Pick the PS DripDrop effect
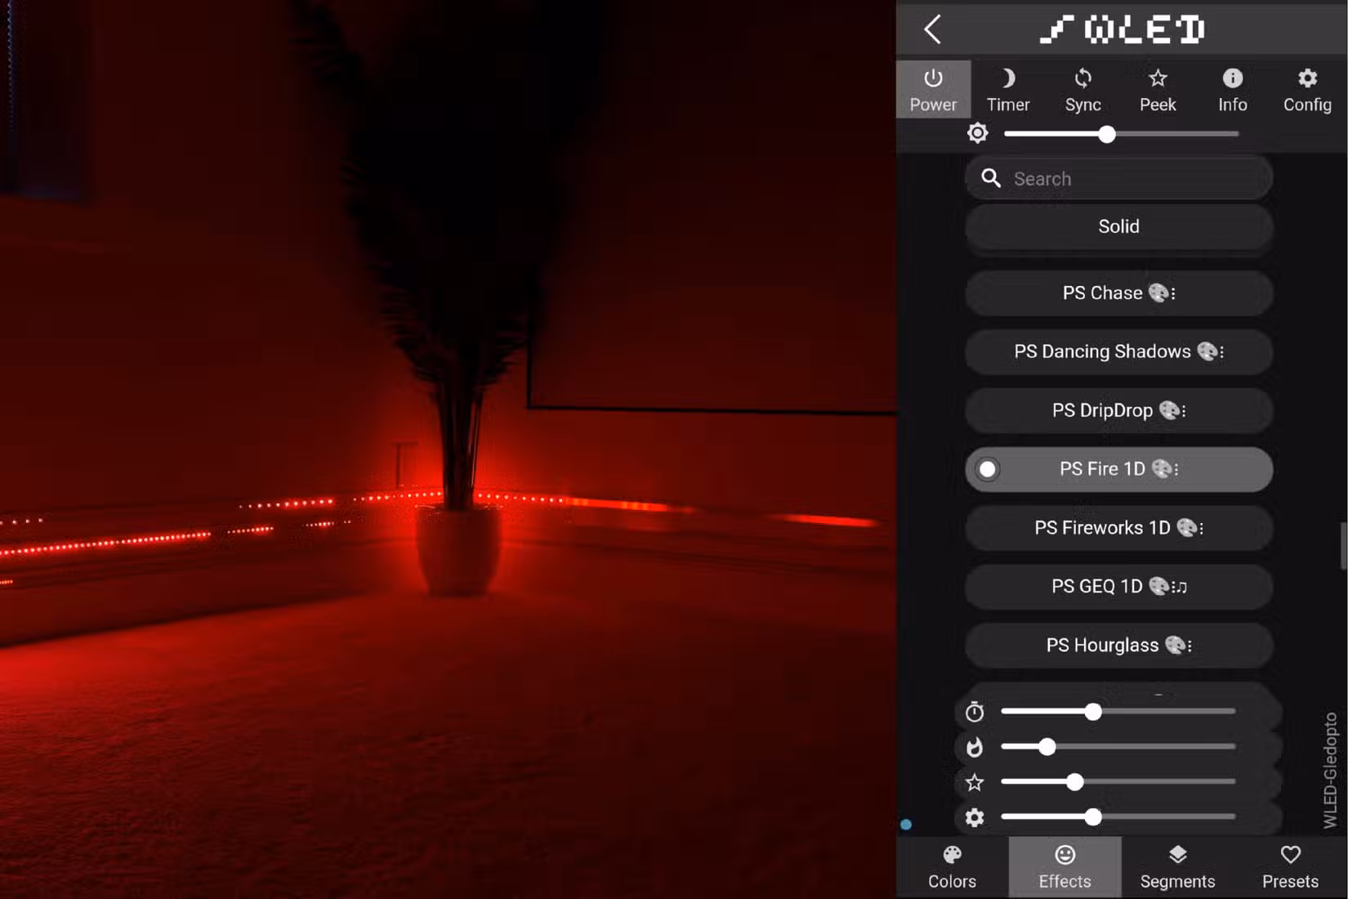The width and height of the screenshot is (1348, 899). click(1118, 410)
